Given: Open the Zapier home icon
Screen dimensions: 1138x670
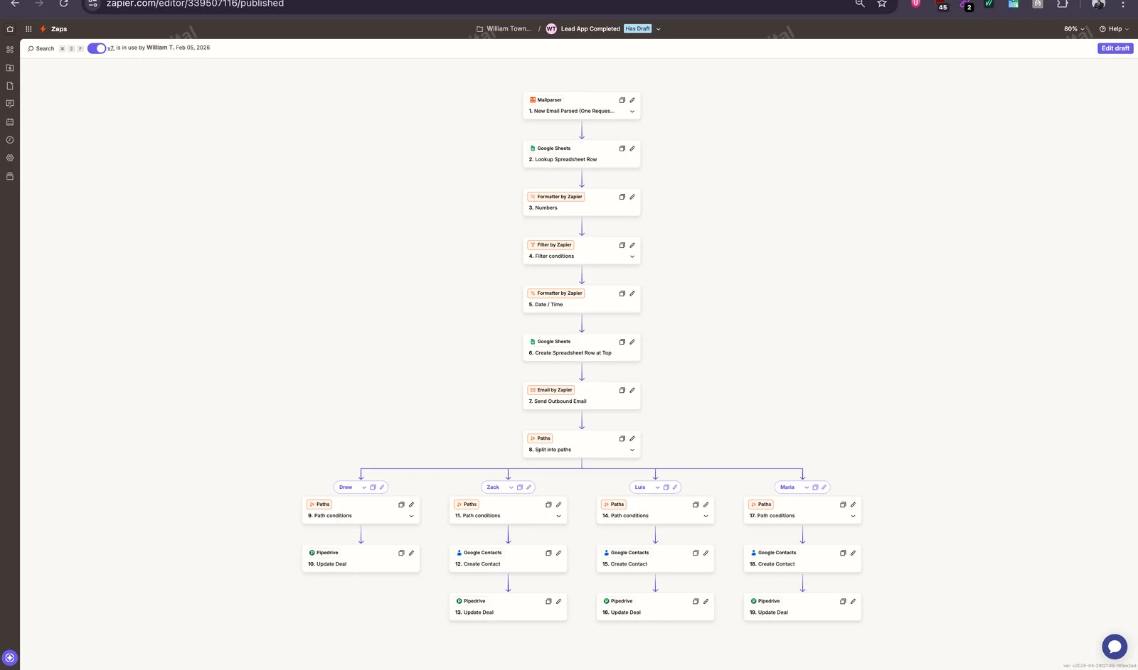Looking at the screenshot, I should [x=10, y=29].
